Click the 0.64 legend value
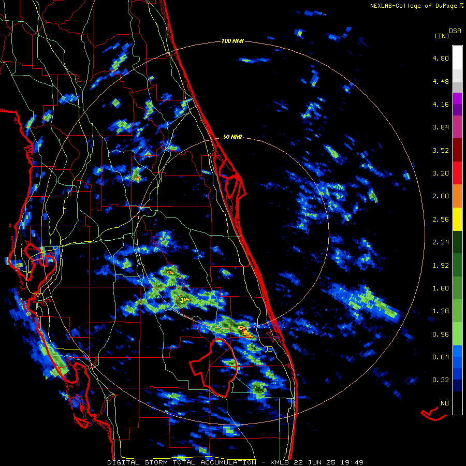The width and height of the screenshot is (466, 466). pos(441,357)
